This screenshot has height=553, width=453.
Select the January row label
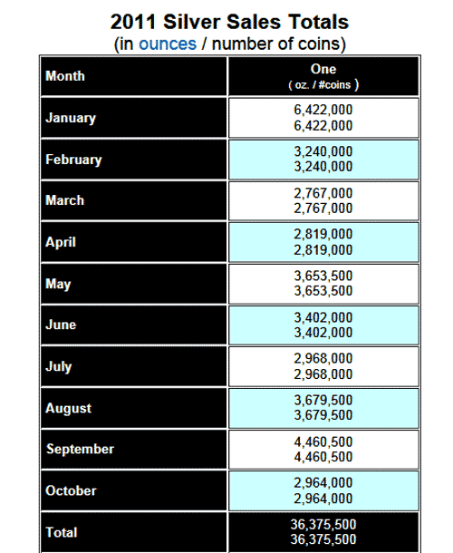133,118
